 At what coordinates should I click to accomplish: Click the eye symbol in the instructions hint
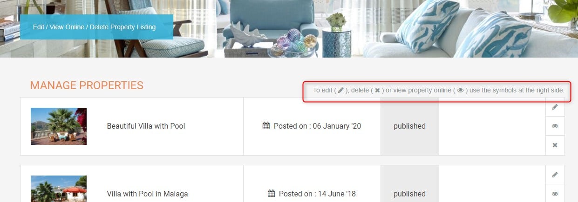tap(460, 90)
